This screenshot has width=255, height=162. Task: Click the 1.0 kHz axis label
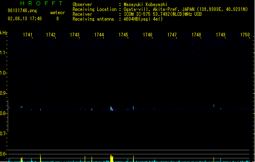click(3, 73)
